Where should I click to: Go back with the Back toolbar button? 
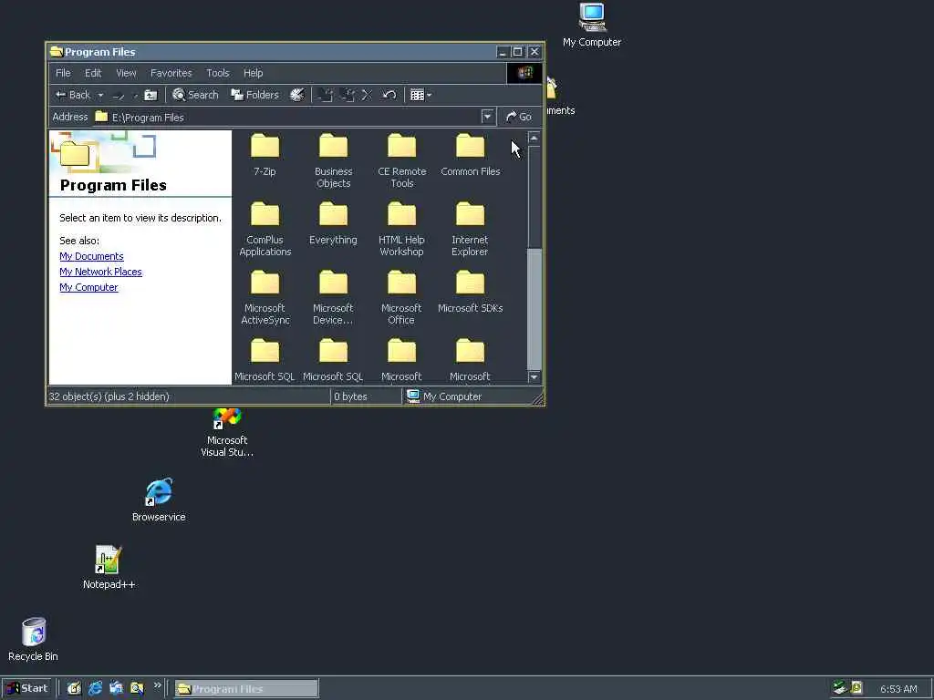[73, 95]
